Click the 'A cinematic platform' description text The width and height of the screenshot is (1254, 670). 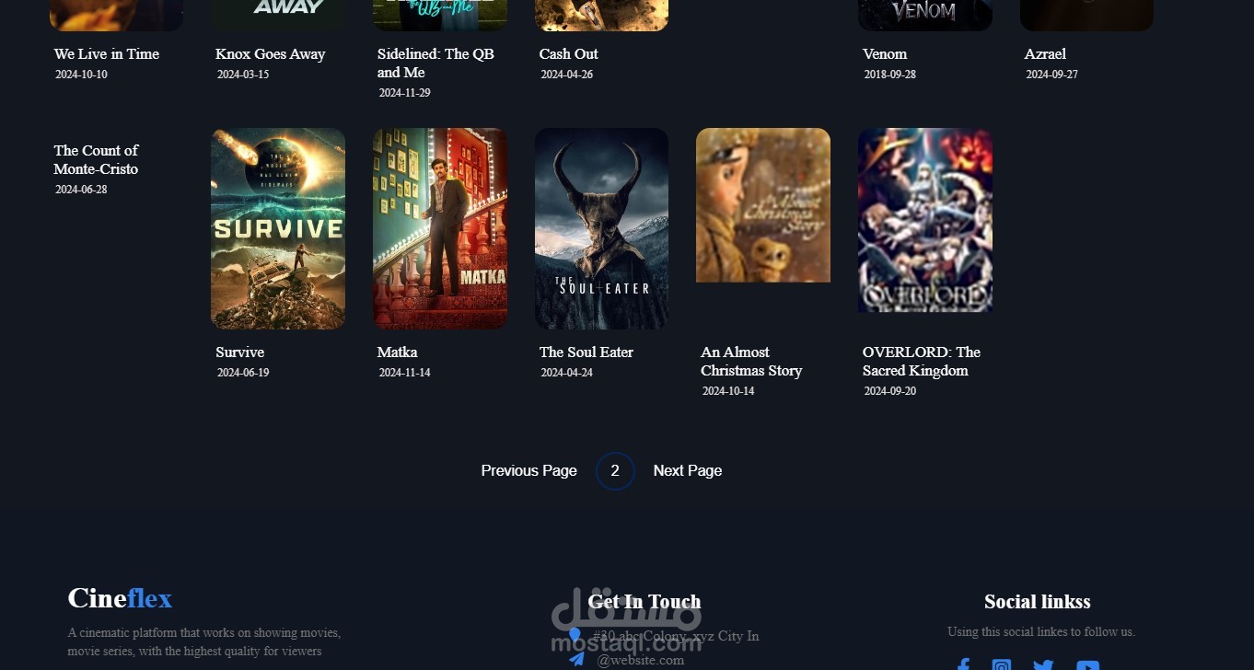pos(204,642)
